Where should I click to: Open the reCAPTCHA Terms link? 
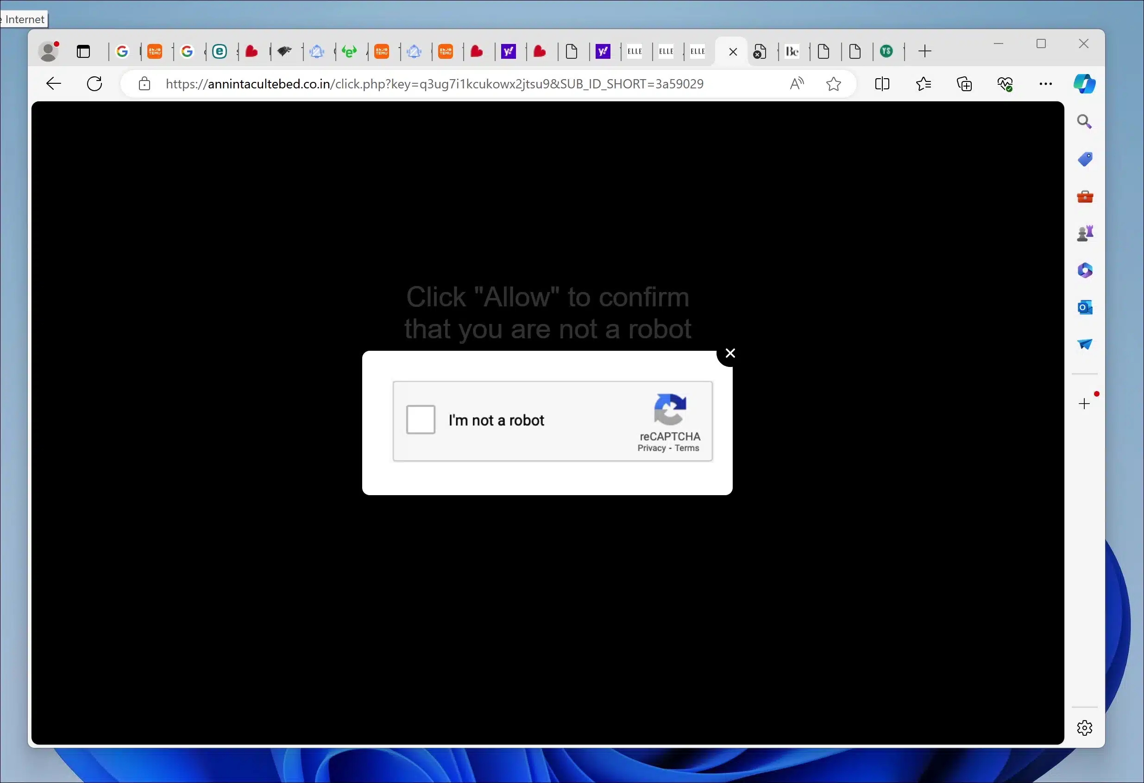pos(687,448)
